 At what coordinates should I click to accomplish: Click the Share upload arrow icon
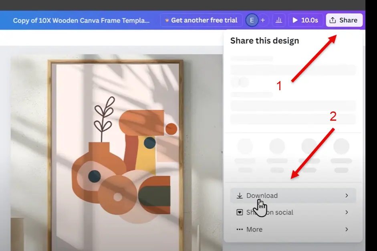coord(333,20)
